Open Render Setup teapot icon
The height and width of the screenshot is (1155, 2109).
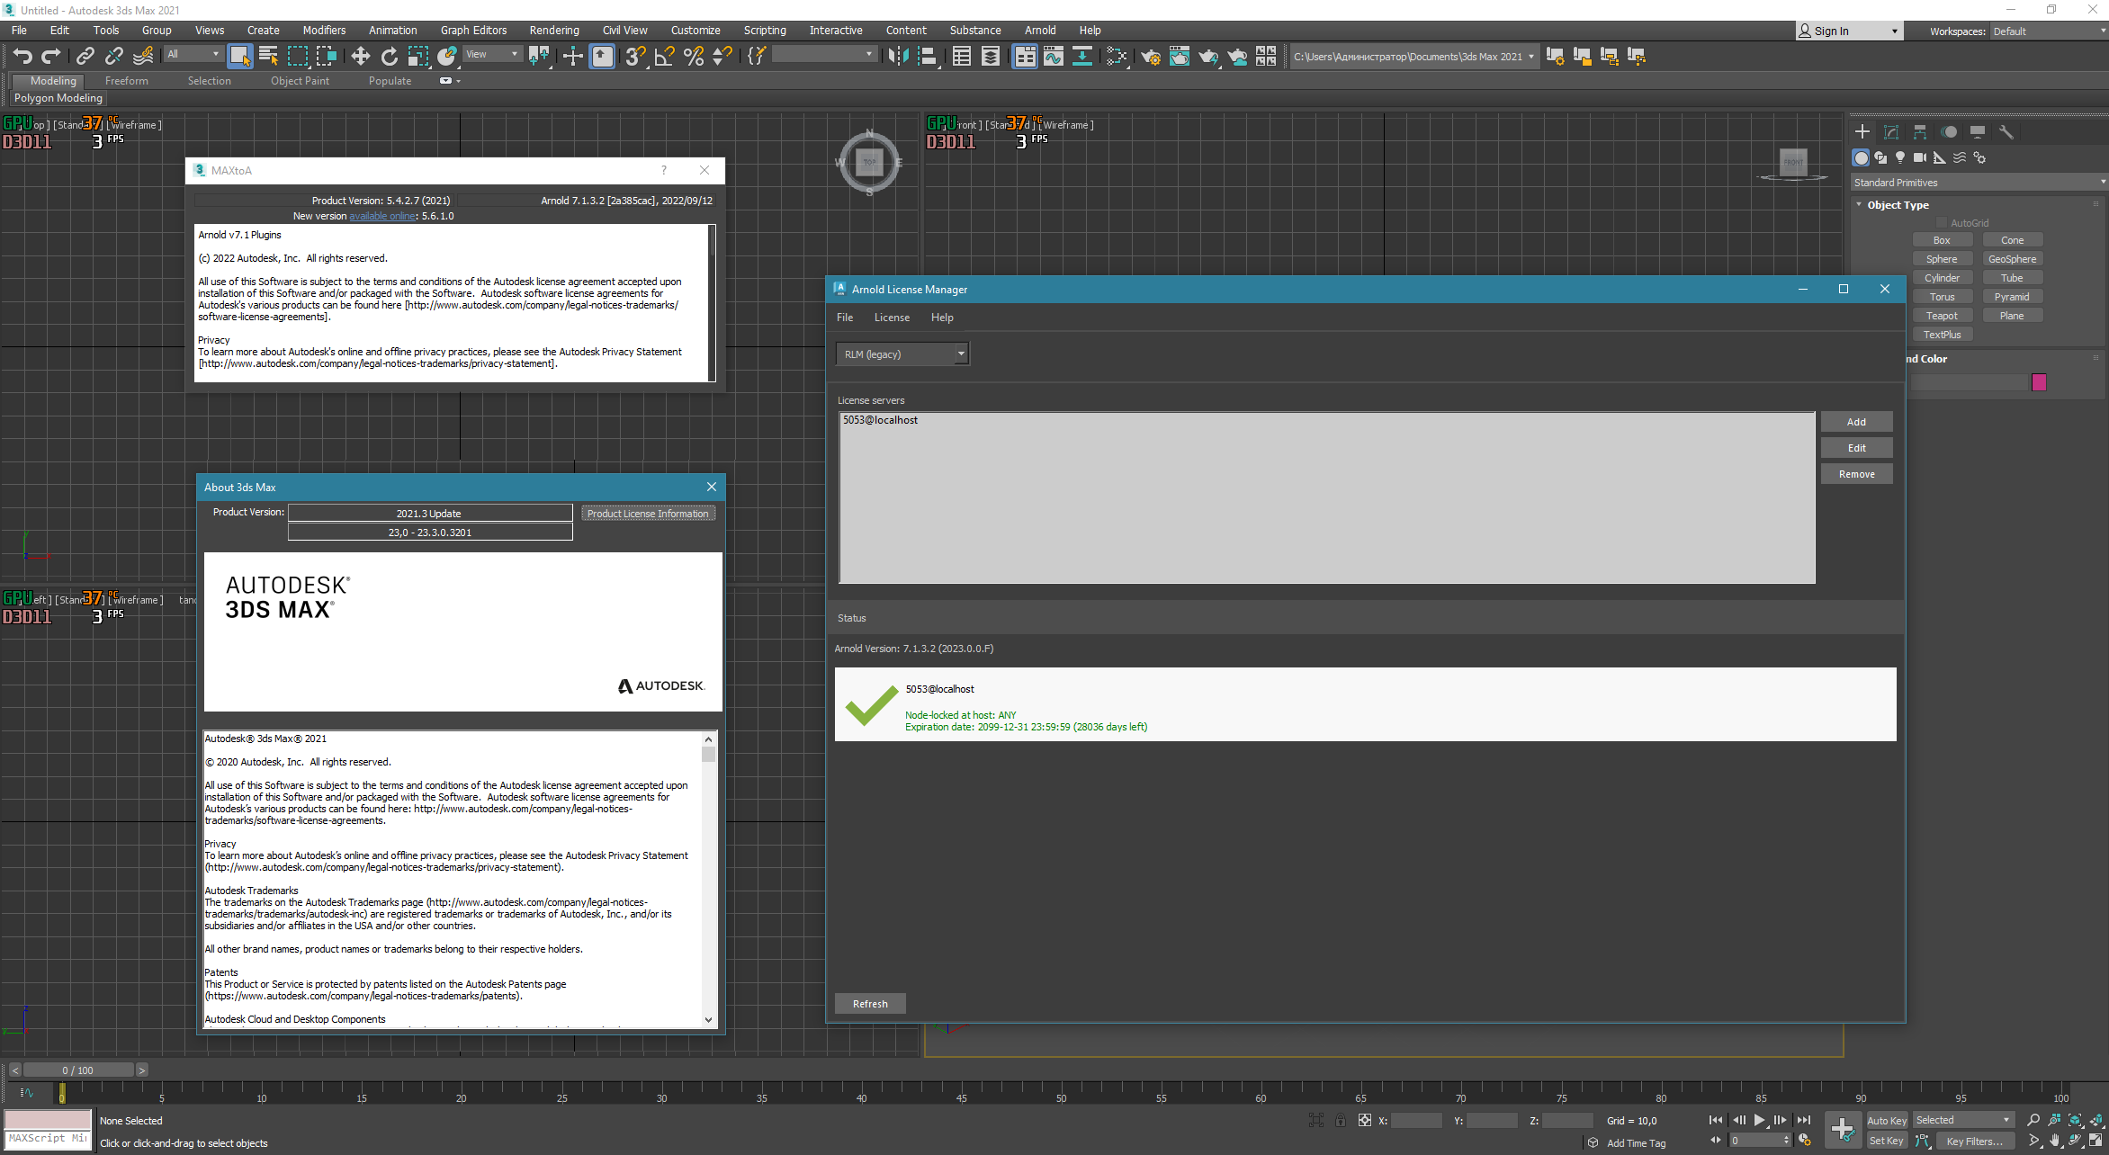1150,56
